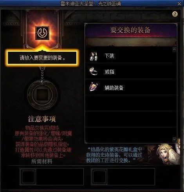Click the scroll up arrow of equipment list
The height and width of the screenshot is (192, 184).
(174, 49)
